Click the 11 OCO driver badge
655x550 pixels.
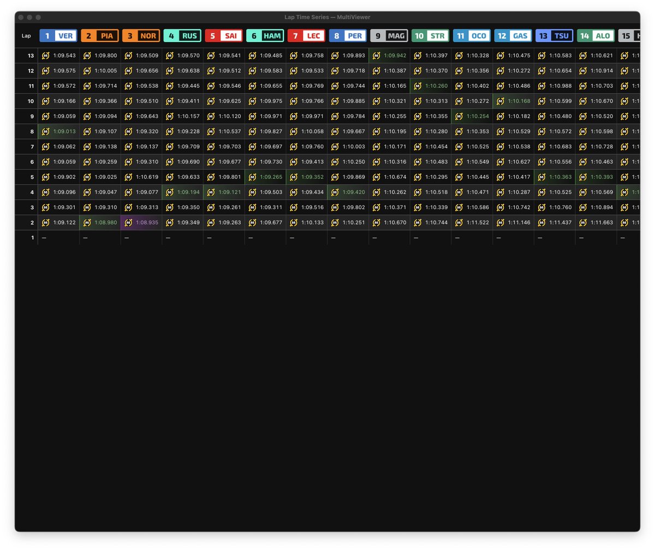click(x=472, y=36)
